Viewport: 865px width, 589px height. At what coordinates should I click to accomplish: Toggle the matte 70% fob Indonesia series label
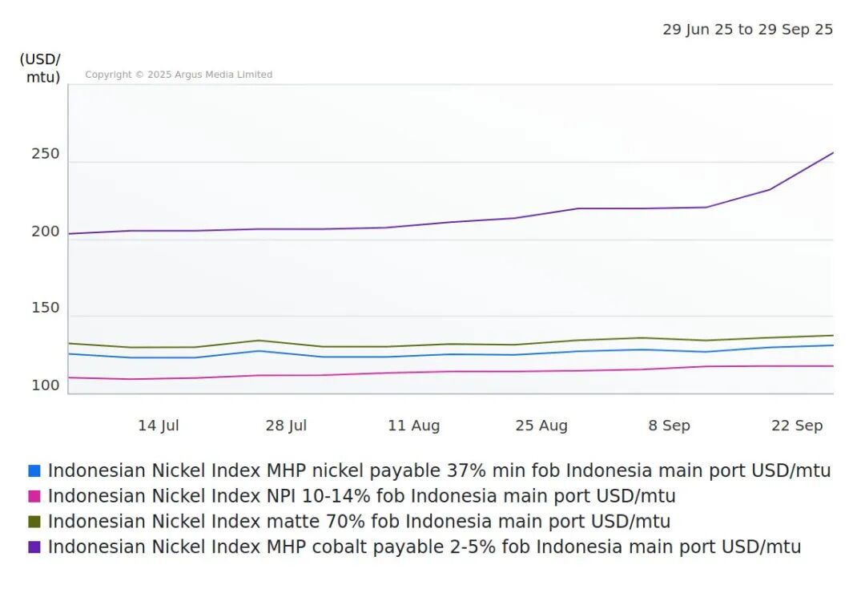[x=359, y=522]
